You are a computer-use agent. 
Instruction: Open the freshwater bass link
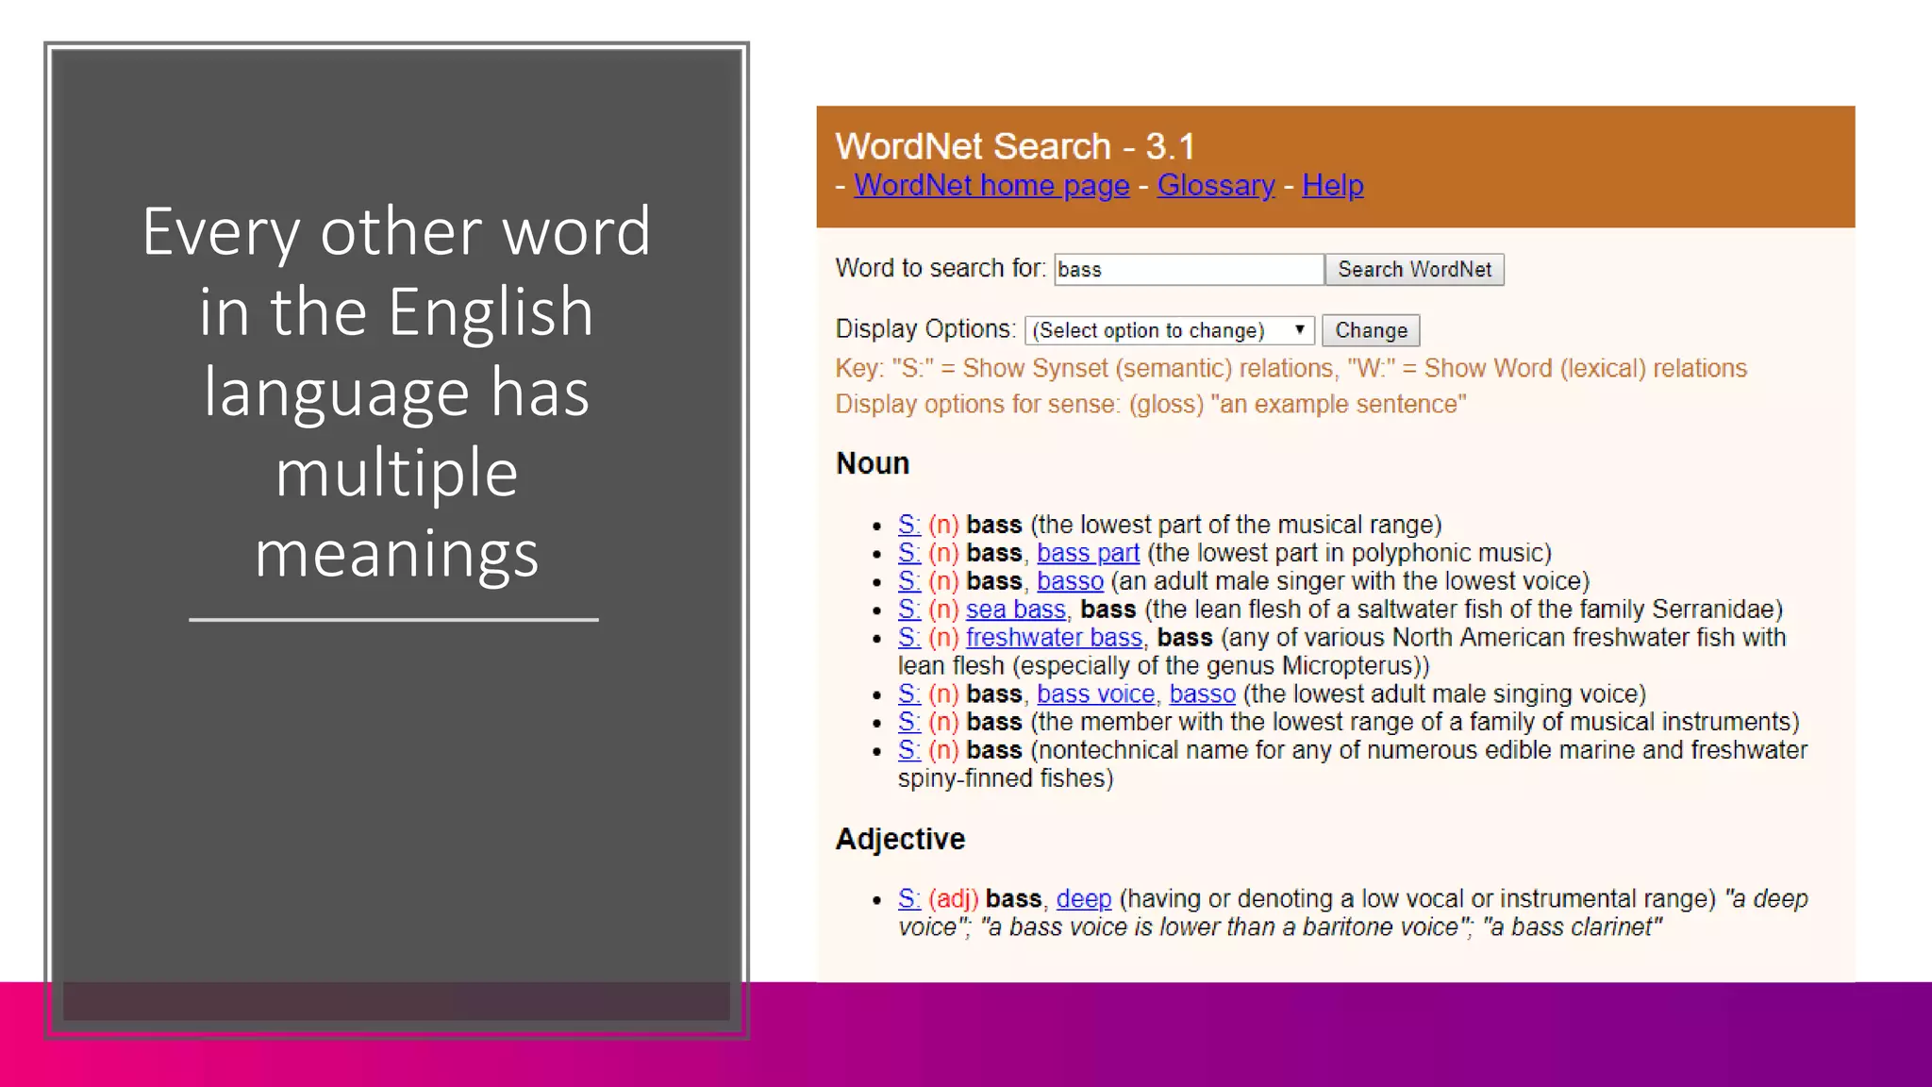pyautogui.click(x=1054, y=638)
